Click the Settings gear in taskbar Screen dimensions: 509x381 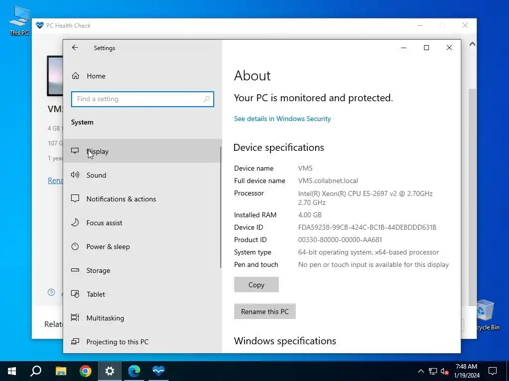pyautogui.click(x=110, y=371)
